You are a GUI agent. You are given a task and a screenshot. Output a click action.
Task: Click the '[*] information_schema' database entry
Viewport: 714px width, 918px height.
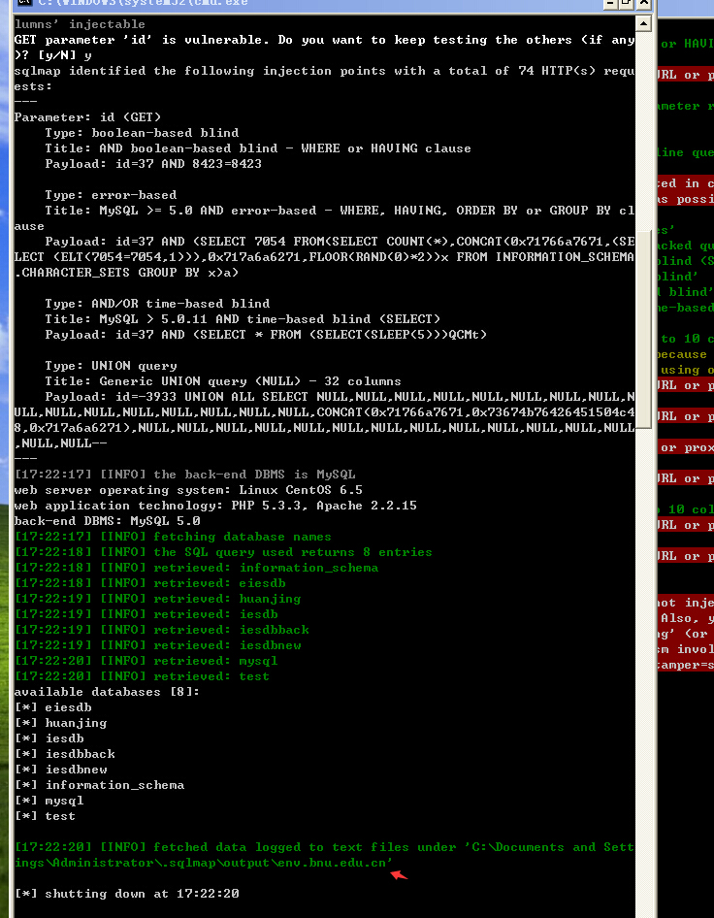[x=100, y=785]
